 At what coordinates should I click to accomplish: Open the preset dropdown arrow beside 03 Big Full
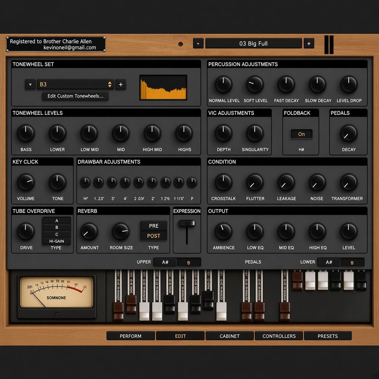pyautogui.click(x=198, y=44)
